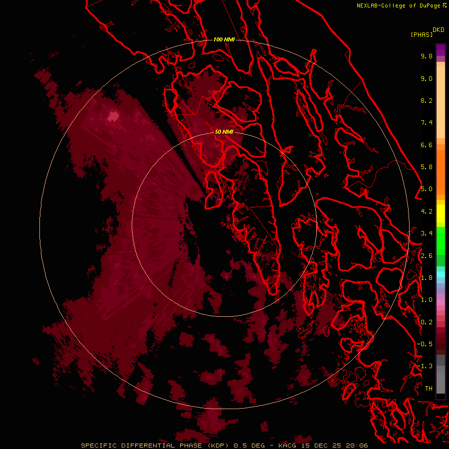Pick the light peach color bar segment
Image resolution: width=449 pixels, height=449 pixels.
[441, 102]
